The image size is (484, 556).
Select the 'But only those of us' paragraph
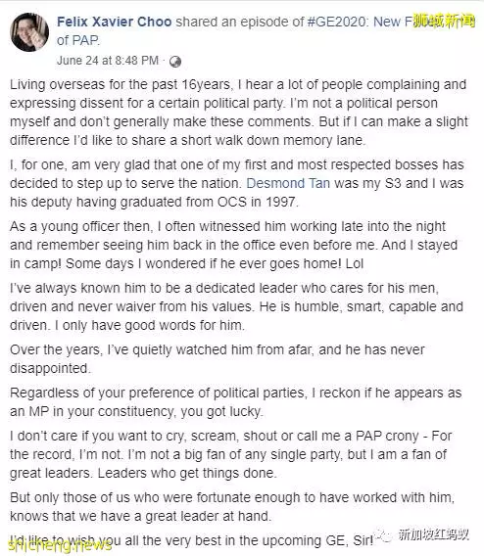[232, 507]
